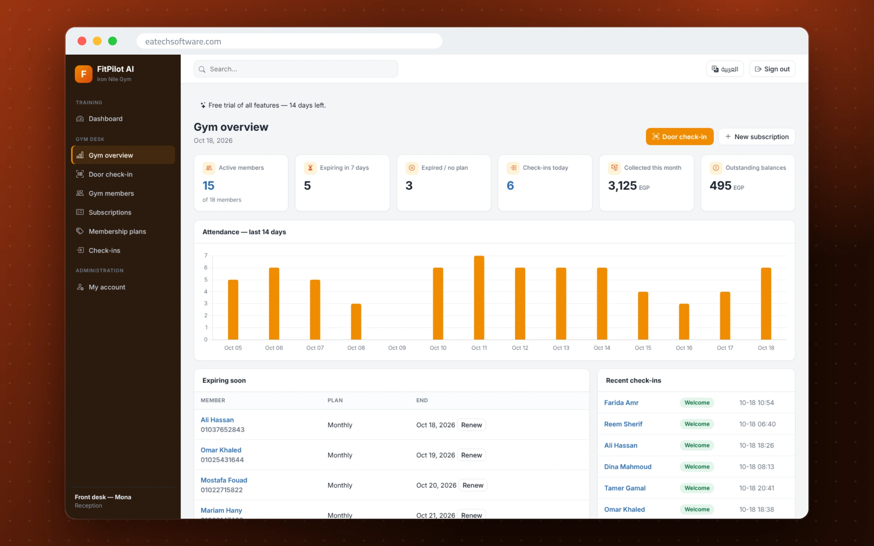The width and height of the screenshot is (874, 546).
Task: Click the green macOS window maximize button
Action: (113, 41)
